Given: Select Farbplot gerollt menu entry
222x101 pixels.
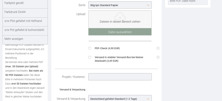Looking at the screenshot, I should click(25, 4).
